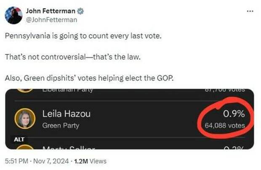Click the cut-off 0.2% value at the bottom

tap(234, 148)
